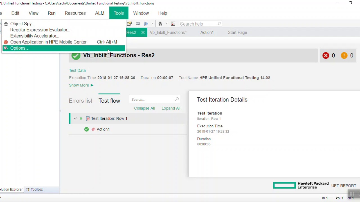Click execution time value 2018-01-27 19:28:30
The width and height of the screenshot is (360, 202).
[x=116, y=78]
